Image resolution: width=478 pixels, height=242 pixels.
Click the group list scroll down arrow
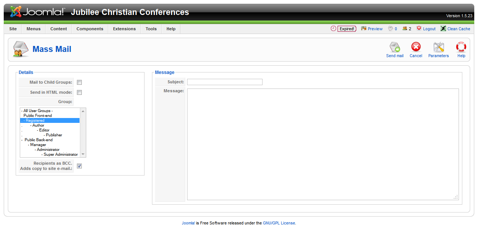(83, 154)
